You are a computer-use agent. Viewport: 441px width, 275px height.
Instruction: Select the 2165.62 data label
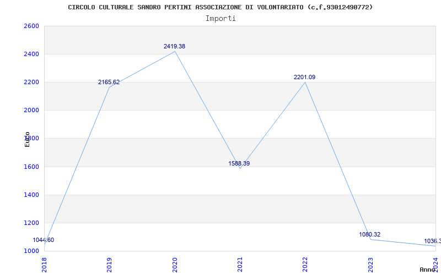[x=109, y=82]
